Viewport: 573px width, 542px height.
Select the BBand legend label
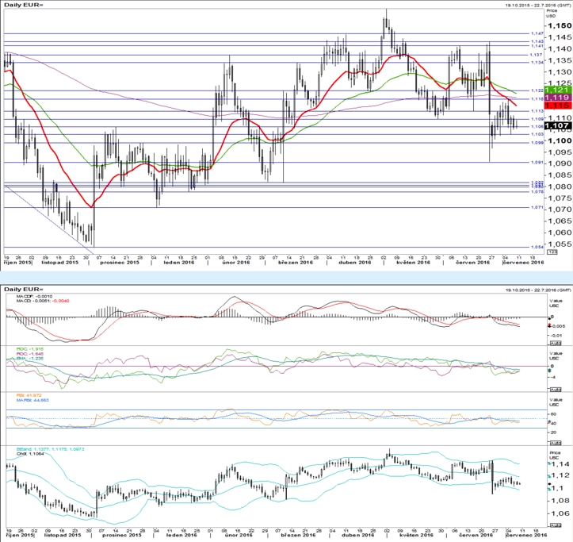[51, 448]
